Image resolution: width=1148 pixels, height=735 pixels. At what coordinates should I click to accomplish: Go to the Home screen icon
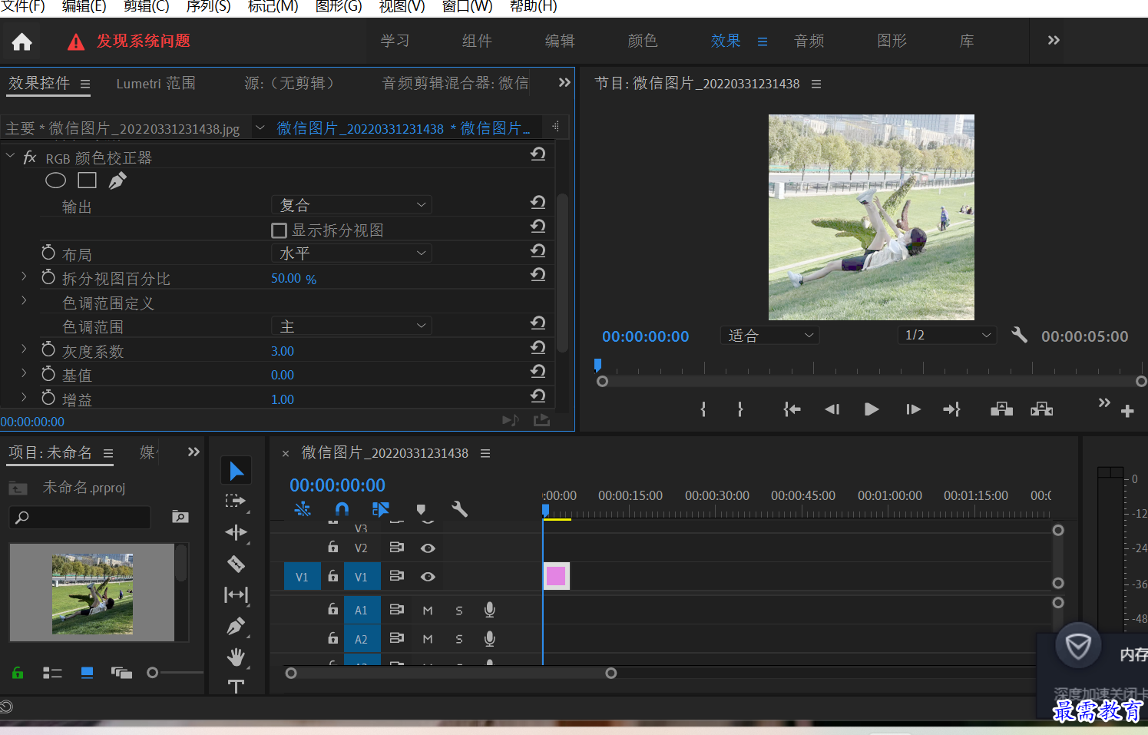click(22, 41)
